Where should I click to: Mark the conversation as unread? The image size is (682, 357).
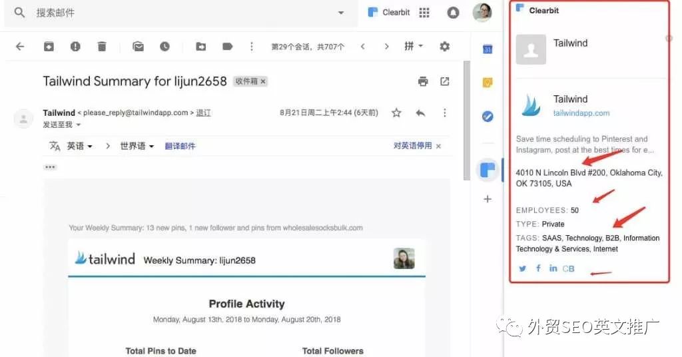(139, 46)
